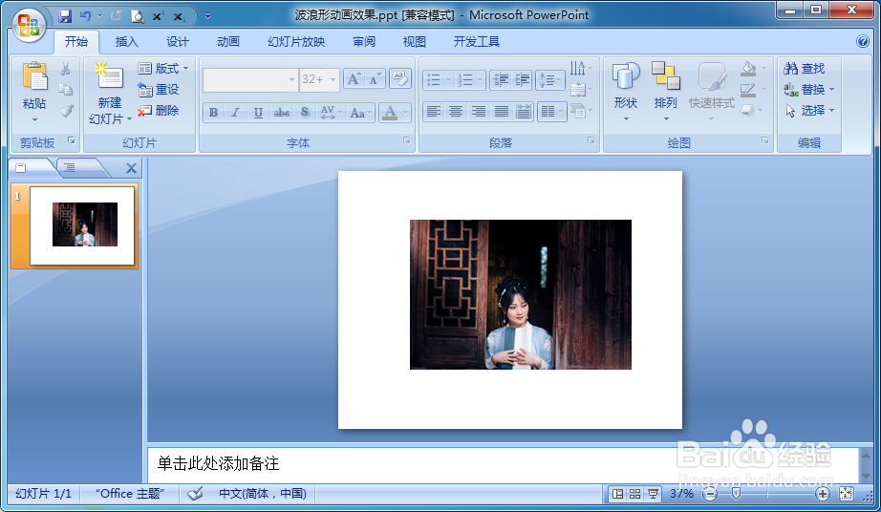Viewport: 881px width, 512px height.
Task: Decrease font size with shrink font icon
Action: (x=375, y=79)
